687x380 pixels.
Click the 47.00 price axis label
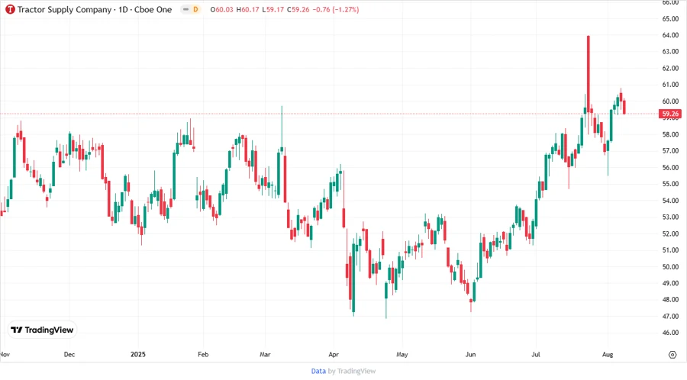[670, 317]
